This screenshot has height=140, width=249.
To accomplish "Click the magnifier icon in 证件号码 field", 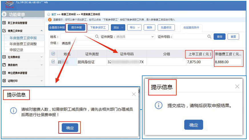I will pos(209,37).
